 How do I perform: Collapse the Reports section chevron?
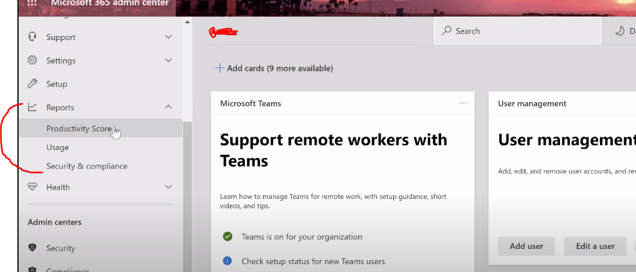[x=168, y=107]
